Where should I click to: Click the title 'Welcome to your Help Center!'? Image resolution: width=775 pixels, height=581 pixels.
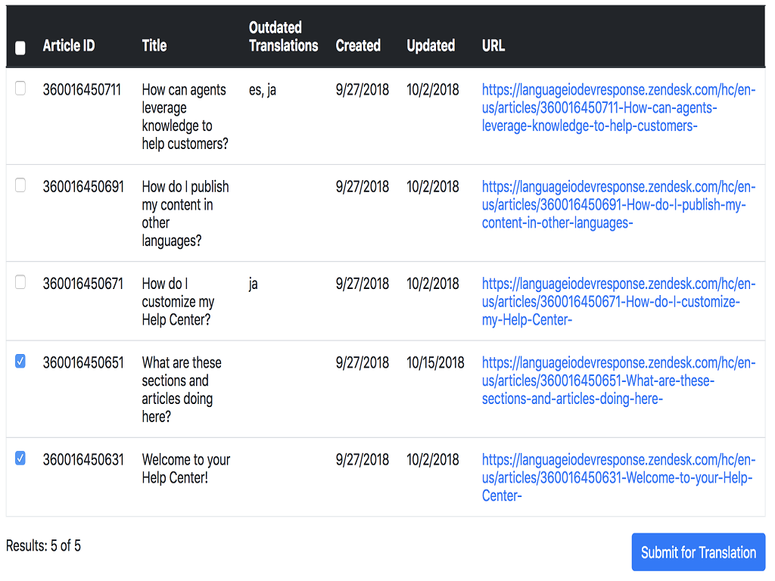pos(185,468)
